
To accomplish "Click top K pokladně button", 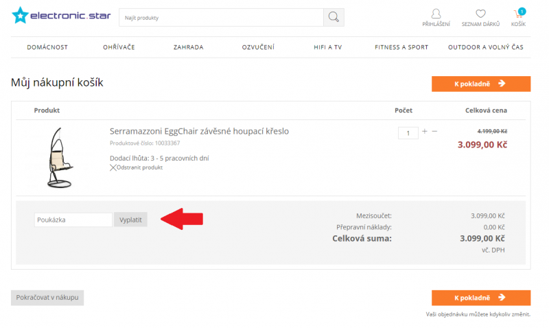I will [x=481, y=84].
